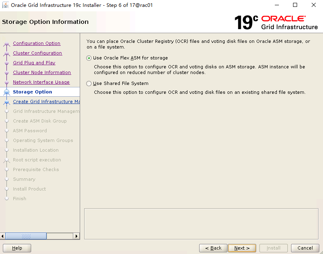
Task: Select Use Oracle Flex ASM for storage
Action: click(89, 58)
